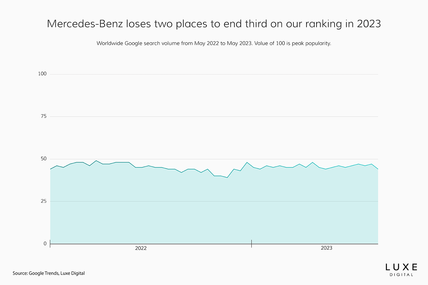
Task: Click the DIGITAL text under the logo
Action: [401, 275]
